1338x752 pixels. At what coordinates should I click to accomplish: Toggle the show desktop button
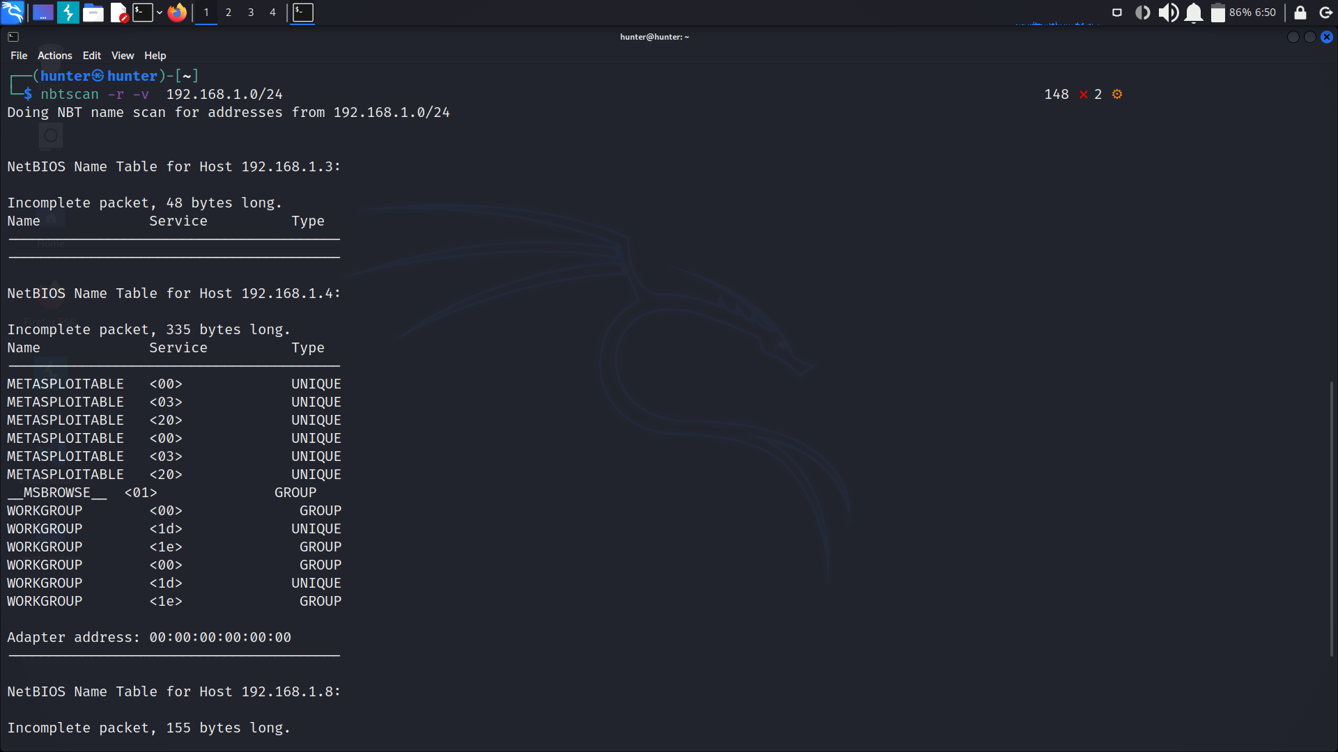click(43, 12)
